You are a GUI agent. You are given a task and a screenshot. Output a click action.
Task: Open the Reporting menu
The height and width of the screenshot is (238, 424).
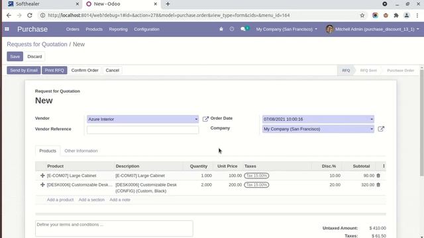[x=118, y=29]
